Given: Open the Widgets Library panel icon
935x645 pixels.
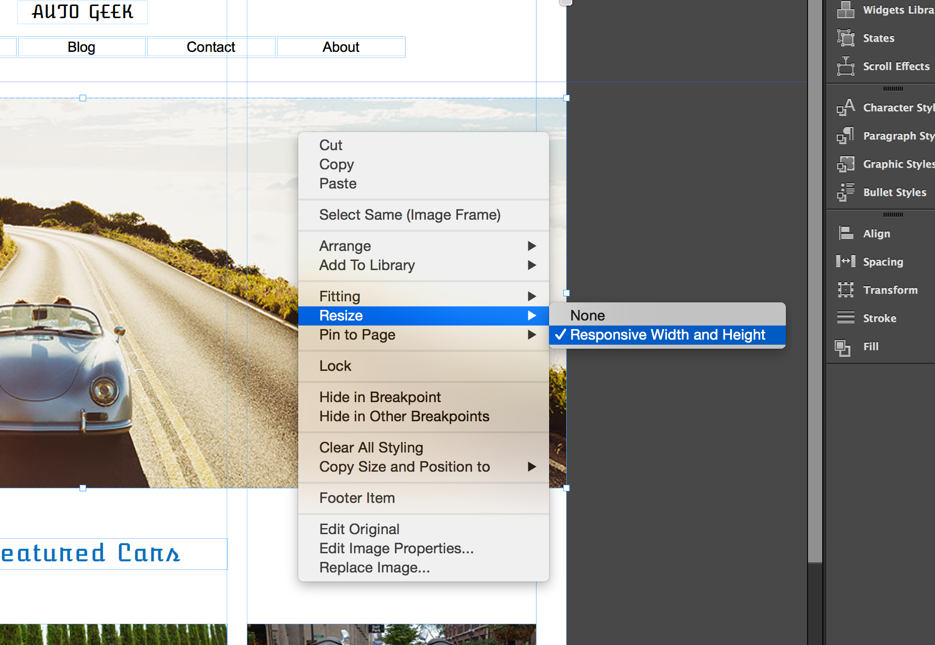Looking at the screenshot, I should 845,10.
